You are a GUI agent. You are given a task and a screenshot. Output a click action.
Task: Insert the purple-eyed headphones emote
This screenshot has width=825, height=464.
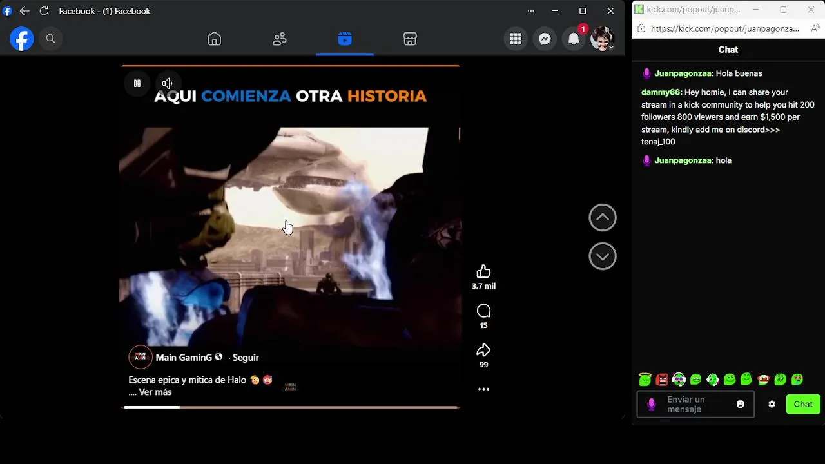point(679,380)
